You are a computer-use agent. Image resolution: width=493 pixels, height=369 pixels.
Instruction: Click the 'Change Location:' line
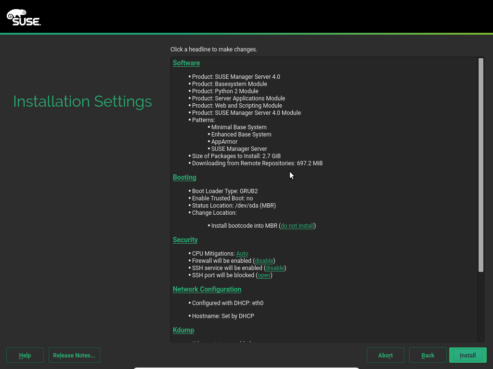click(214, 213)
